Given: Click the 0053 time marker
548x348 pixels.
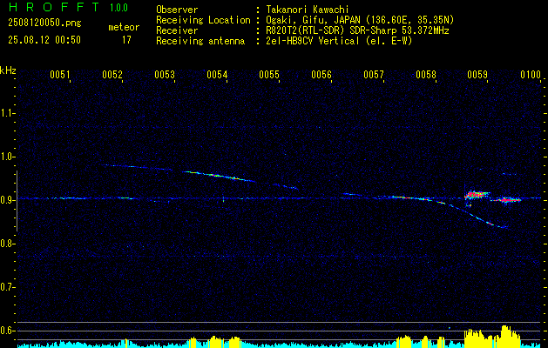Looking at the screenshot, I should tap(165, 74).
